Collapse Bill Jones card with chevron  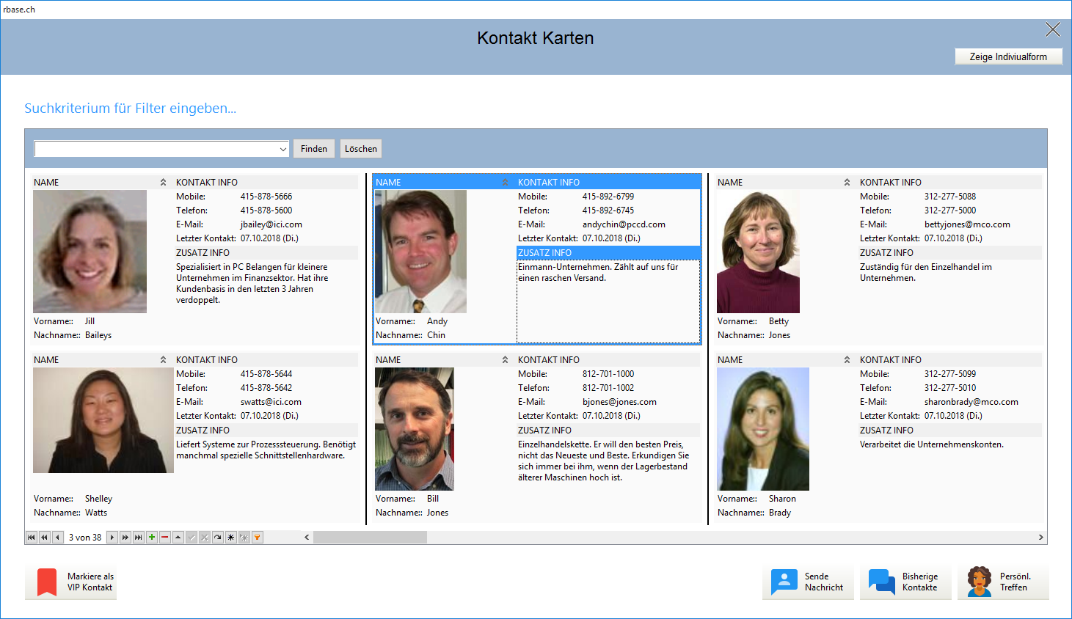[x=505, y=360]
